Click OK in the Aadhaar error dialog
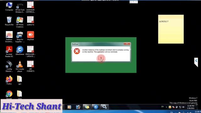This screenshot has width=201, height=113. point(101,58)
